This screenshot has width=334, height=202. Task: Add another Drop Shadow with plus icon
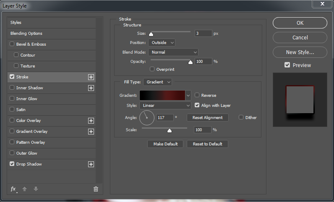(91, 164)
